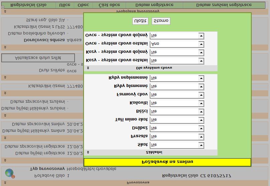Open the Prasata dropdown
The image size is (270, 186).
(177, 137)
